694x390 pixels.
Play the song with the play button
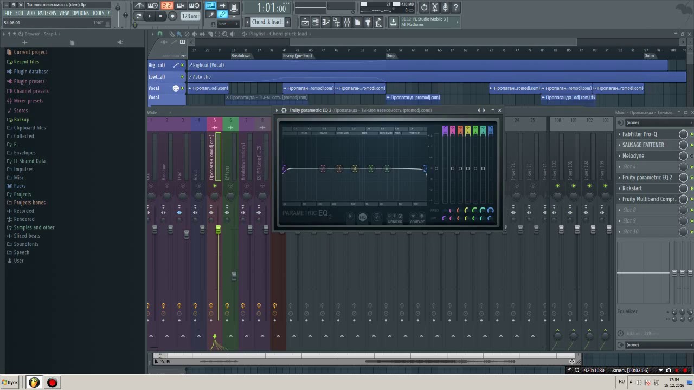pos(149,16)
